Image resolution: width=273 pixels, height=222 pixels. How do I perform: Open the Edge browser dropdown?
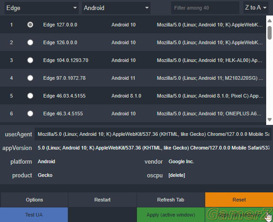[41, 8]
